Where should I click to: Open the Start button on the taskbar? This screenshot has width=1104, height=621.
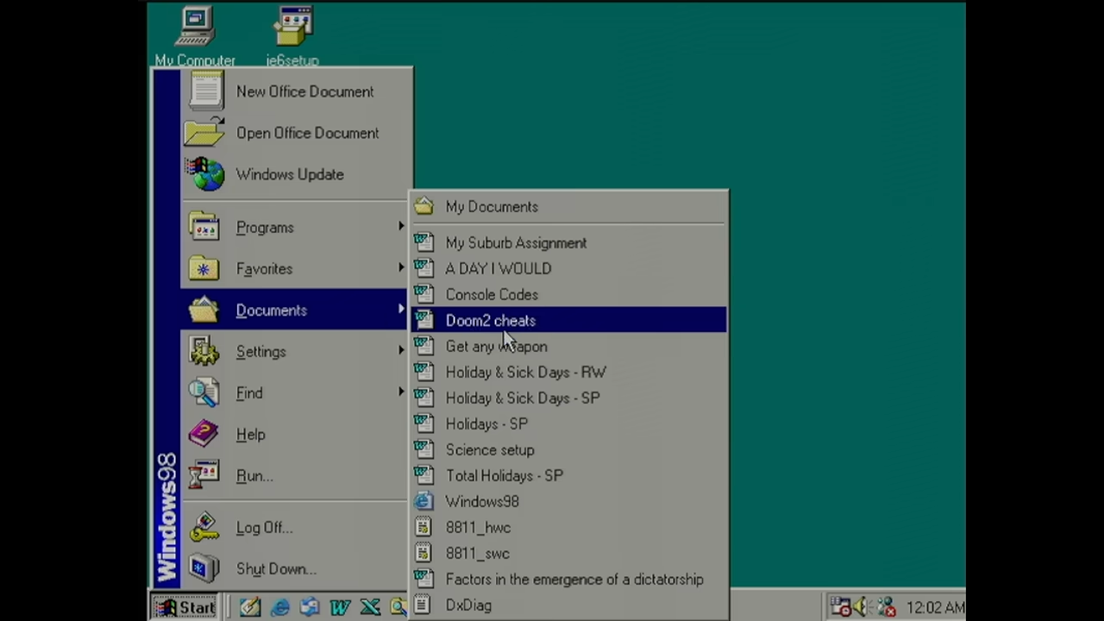(185, 607)
